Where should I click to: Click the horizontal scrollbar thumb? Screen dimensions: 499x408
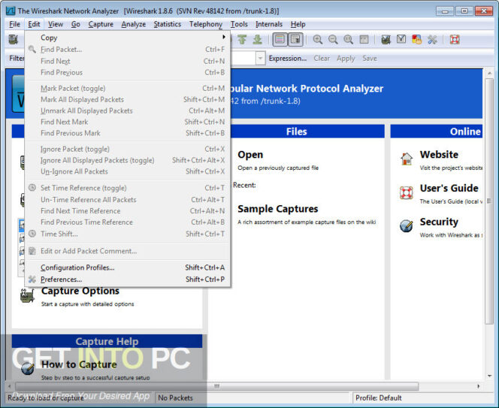click(x=216, y=386)
